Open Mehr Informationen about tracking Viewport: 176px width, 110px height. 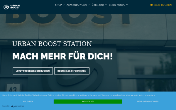pos(148,101)
